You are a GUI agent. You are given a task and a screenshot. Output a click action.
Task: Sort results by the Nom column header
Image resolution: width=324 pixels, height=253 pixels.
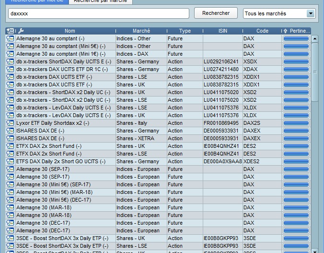click(69, 31)
